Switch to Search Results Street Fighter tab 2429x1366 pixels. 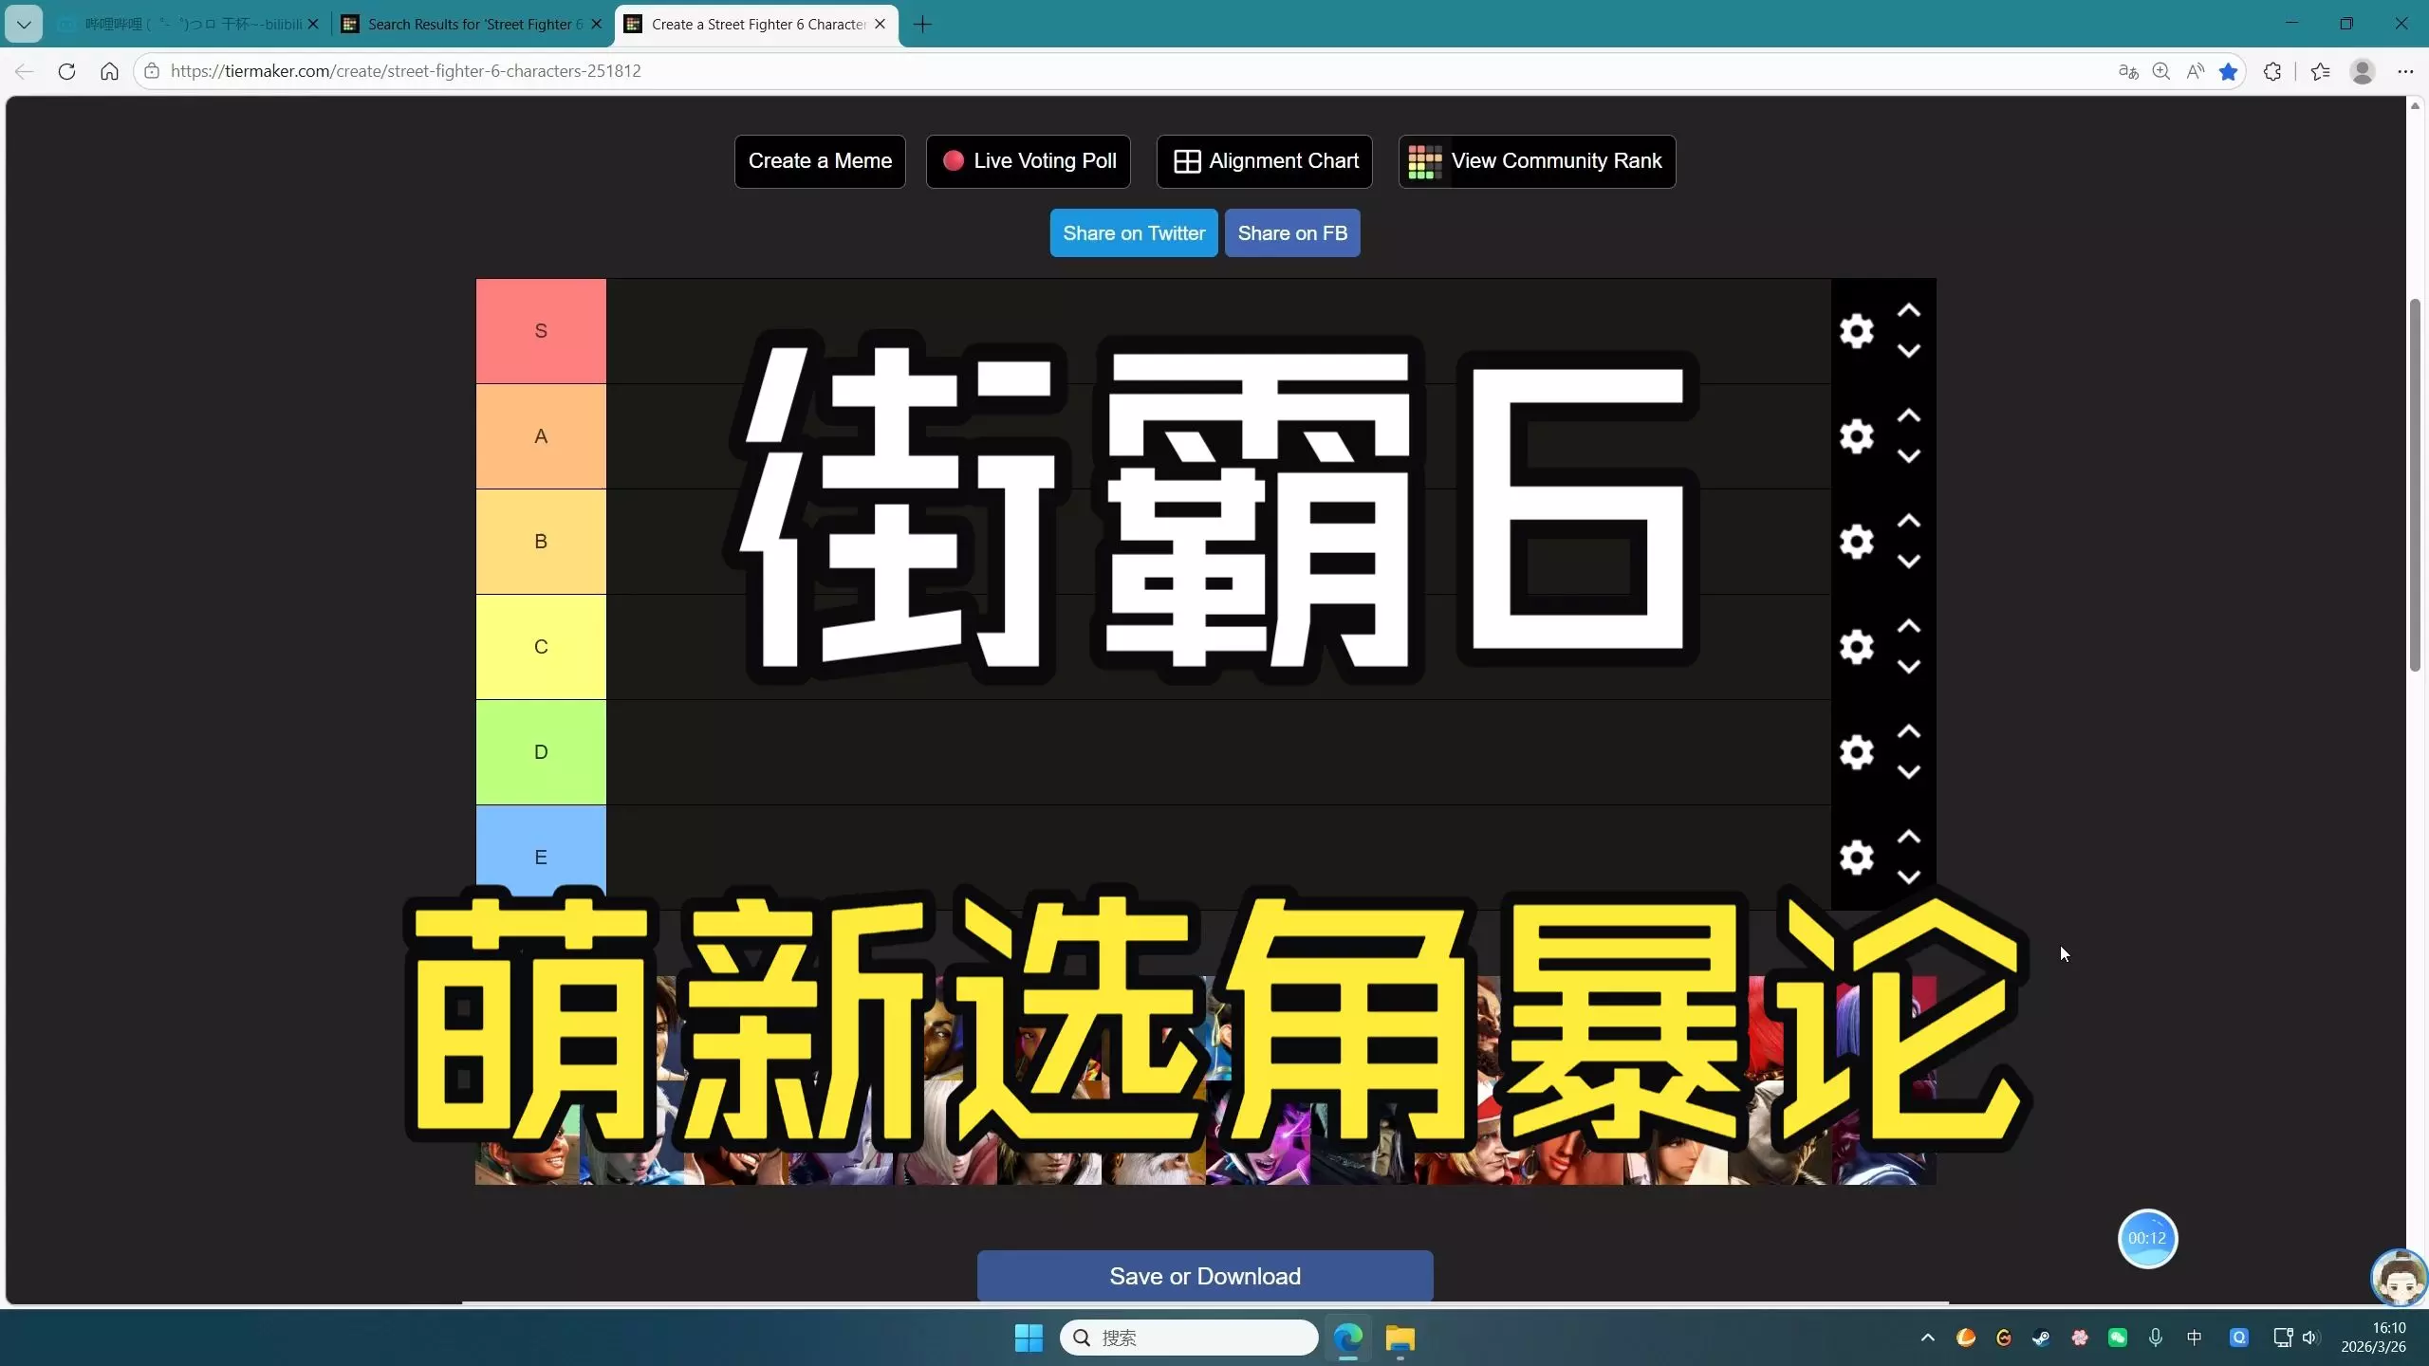click(470, 24)
